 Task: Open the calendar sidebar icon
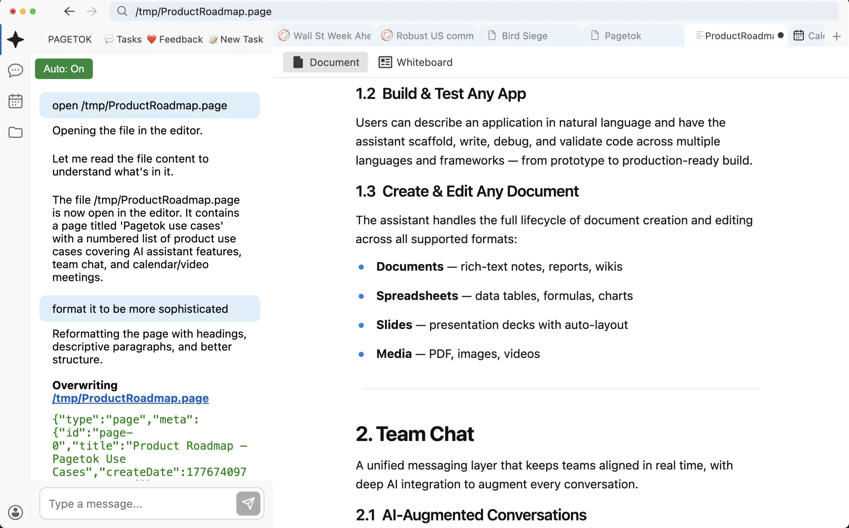(15, 101)
